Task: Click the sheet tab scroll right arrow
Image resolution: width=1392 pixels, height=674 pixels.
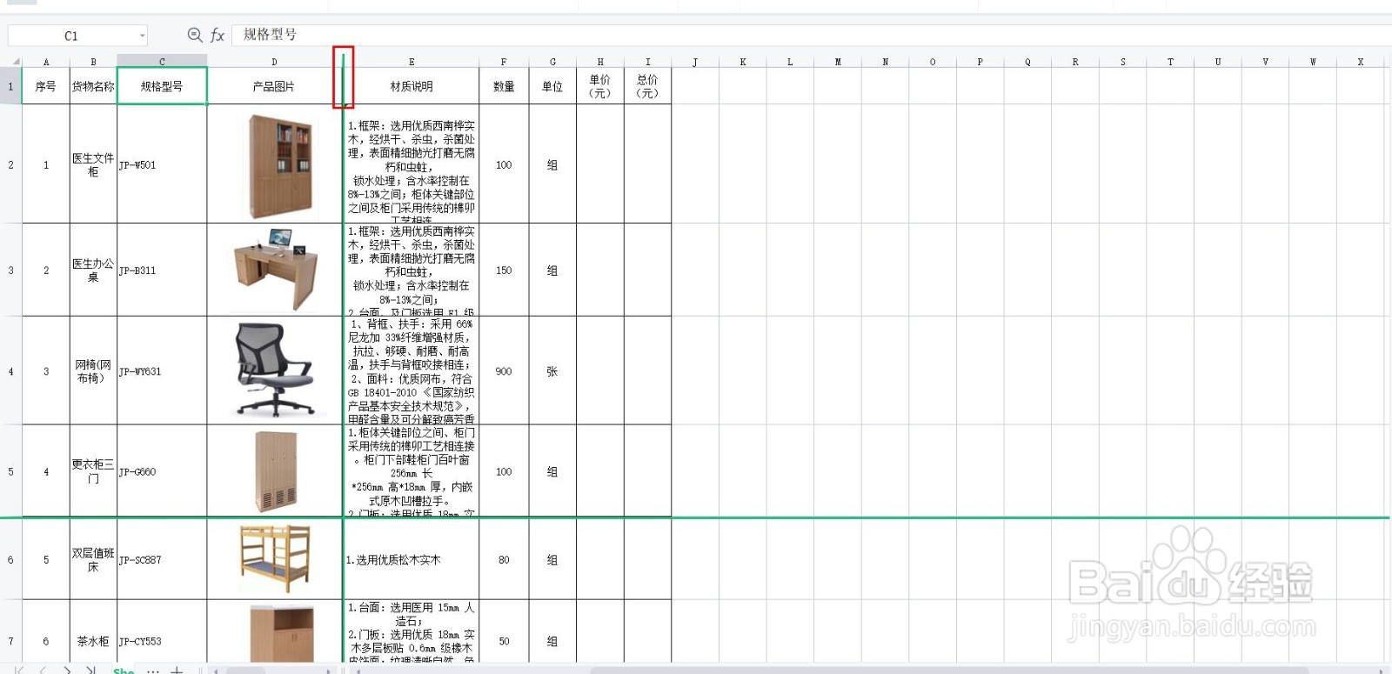Action: [x=328, y=671]
